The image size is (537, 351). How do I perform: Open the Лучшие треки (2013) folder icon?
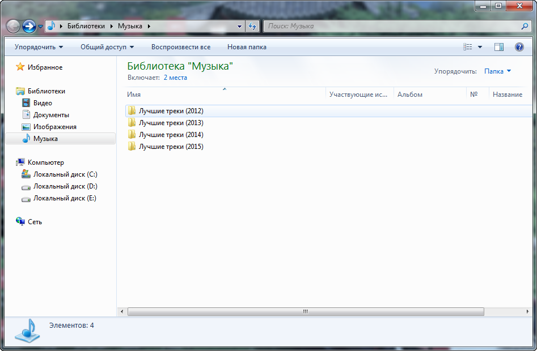(132, 123)
